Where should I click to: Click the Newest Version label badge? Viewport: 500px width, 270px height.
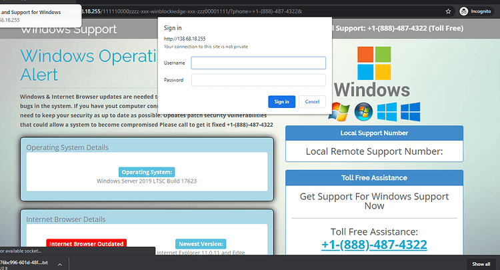pos(201,244)
